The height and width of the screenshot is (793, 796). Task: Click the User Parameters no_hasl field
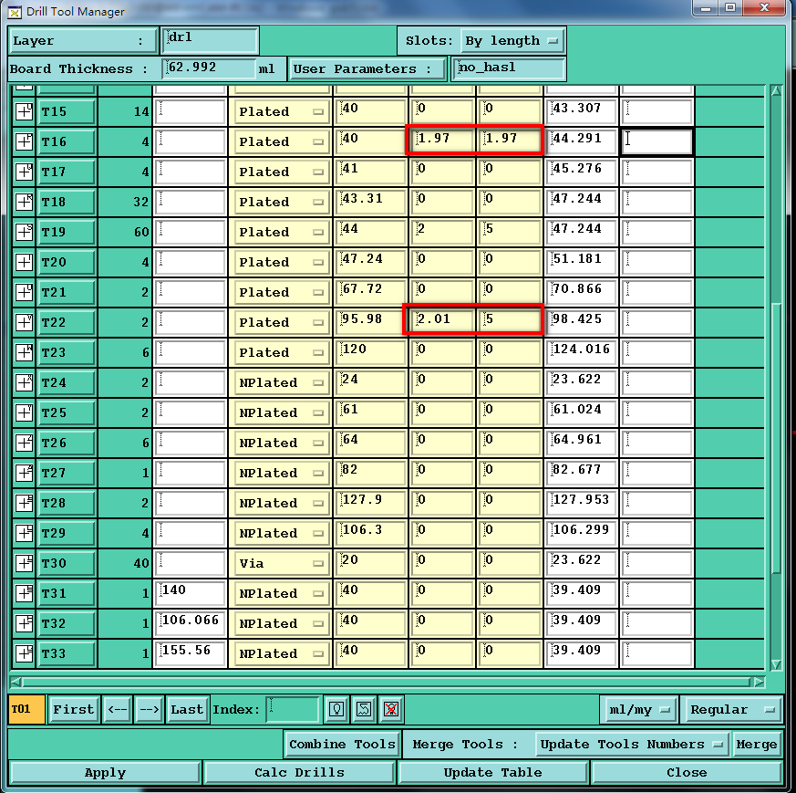(508, 68)
